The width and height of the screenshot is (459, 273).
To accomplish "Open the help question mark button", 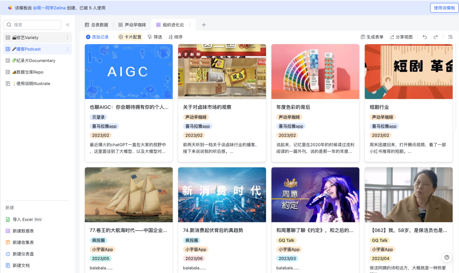I will (x=447, y=257).
